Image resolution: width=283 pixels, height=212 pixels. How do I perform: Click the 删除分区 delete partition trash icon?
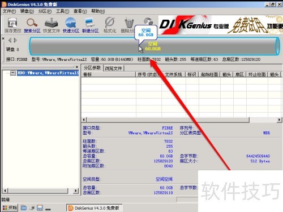(x=129, y=25)
